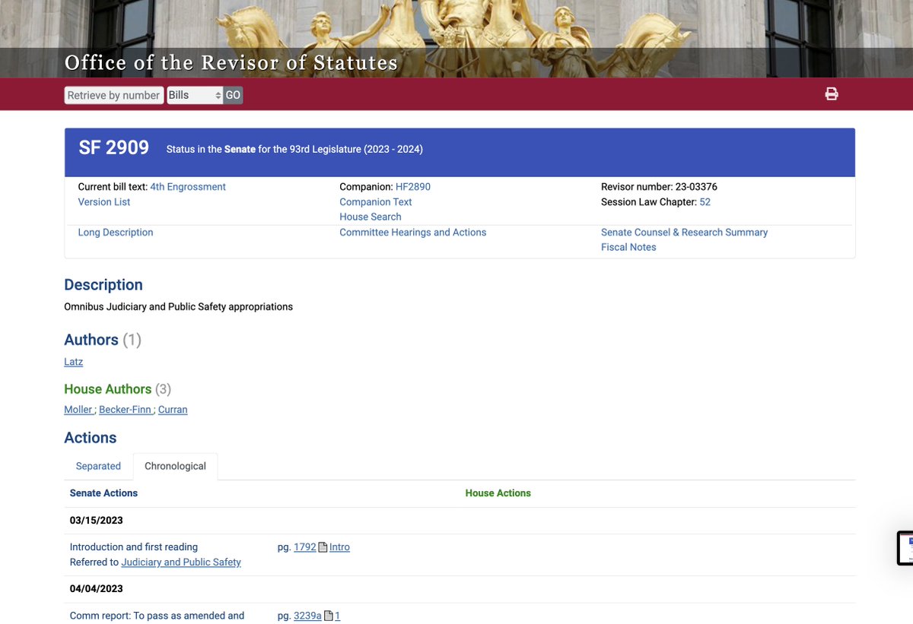Image resolution: width=913 pixels, height=624 pixels.
Task: Click author Latz's name
Action: tap(74, 362)
